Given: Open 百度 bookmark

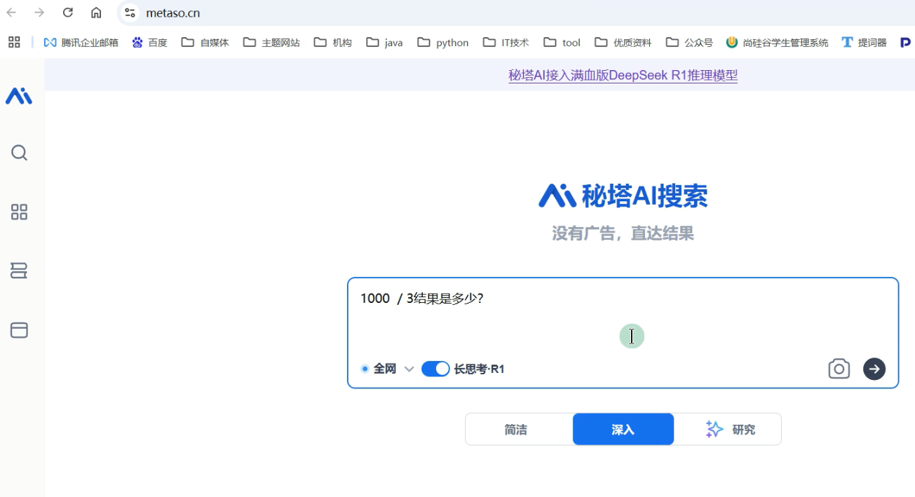Looking at the screenshot, I should [x=149, y=42].
